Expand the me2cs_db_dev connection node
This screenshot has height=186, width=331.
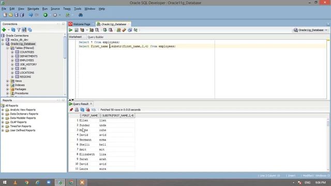pyautogui.click(x=3, y=40)
